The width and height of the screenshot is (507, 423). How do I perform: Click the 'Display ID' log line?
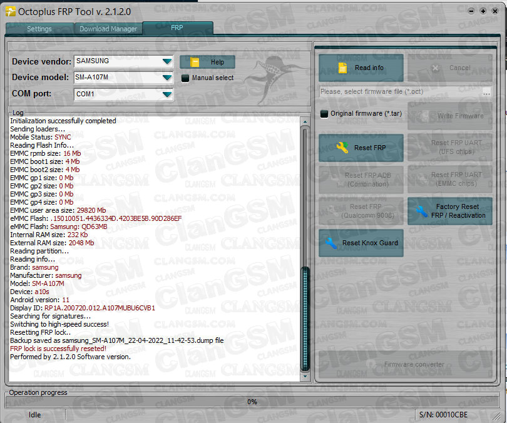pos(83,308)
